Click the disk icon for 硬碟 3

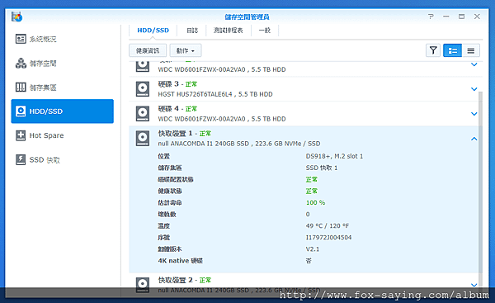click(x=143, y=89)
